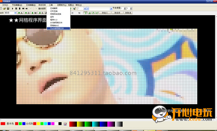Click the third green block icon
This screenshot has height=131, width=217.
click(93, 13)
